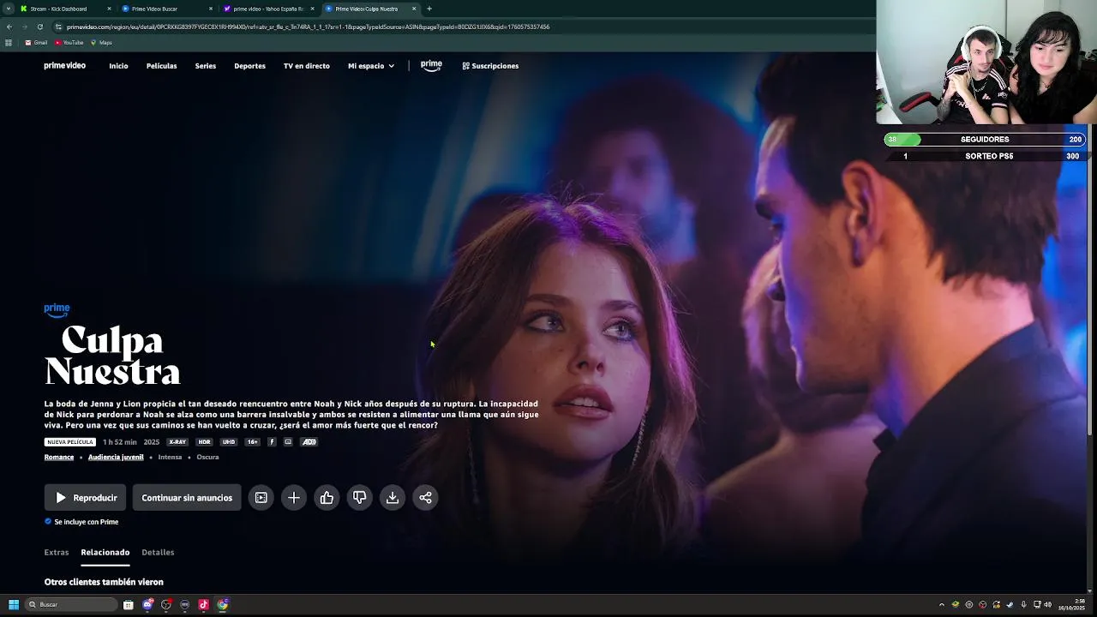
Task: Play the movie with Reproducir button
Action: 86,498
